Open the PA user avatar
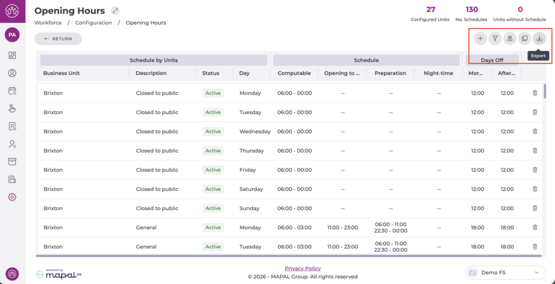Screen dimensions: 555x284 point(12,35)
